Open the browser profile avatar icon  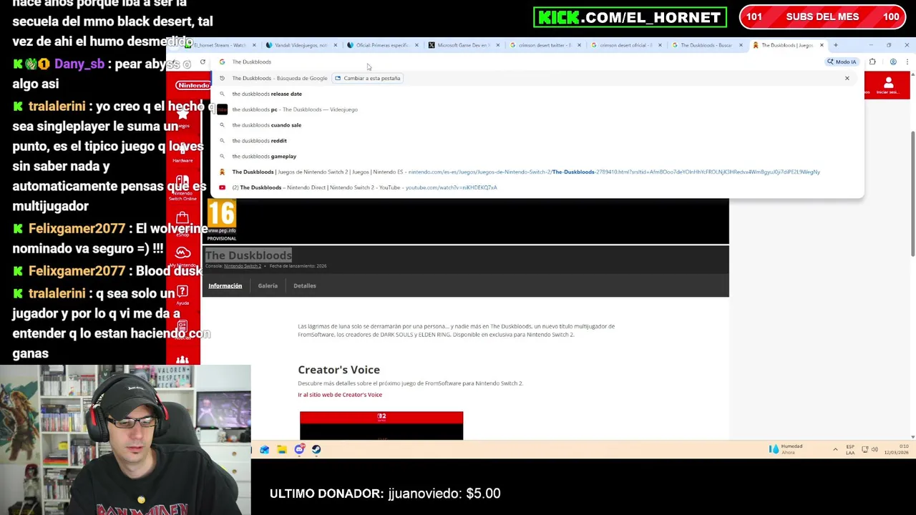click(893, 62)
